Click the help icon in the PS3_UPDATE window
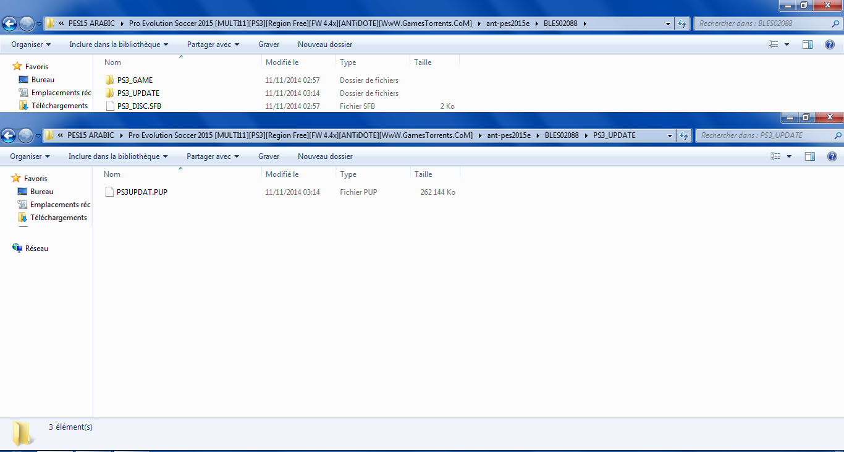Screen dimensions: 844x452 [829, 156]
